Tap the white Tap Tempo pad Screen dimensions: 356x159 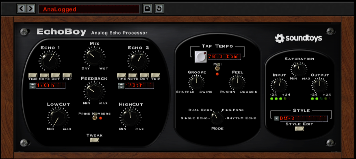(201, 57)
